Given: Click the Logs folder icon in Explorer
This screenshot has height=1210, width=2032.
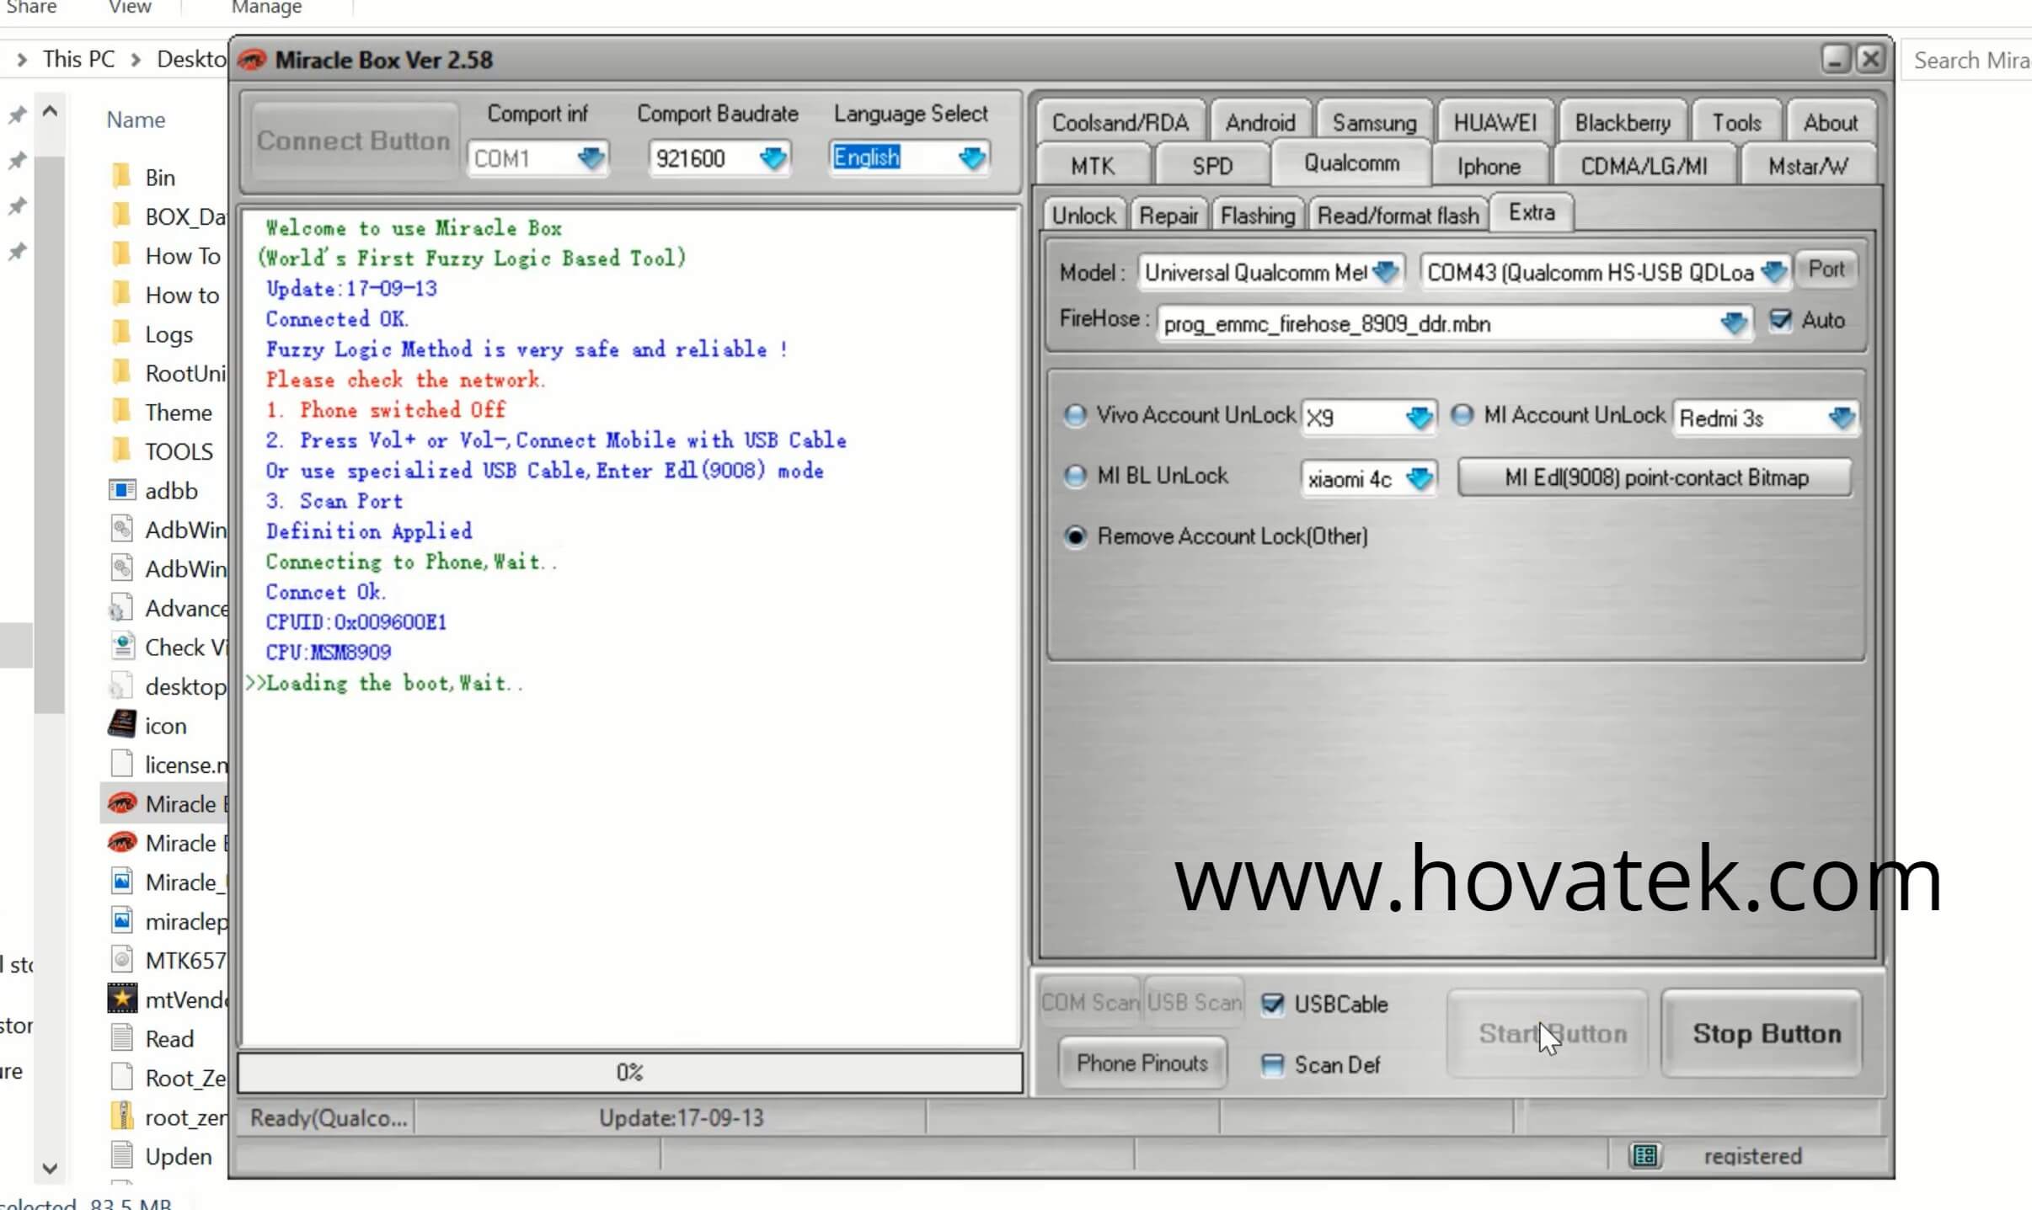Looking at the screenshot, I should [122, 333].
